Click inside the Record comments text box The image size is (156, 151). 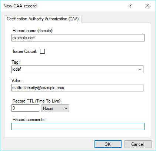click(x=78, y=127)
